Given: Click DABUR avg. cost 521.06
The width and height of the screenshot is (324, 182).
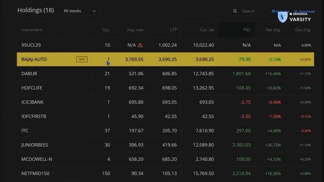Looking at the screenshot, I should pyautogui.click(x=136, y=74).
